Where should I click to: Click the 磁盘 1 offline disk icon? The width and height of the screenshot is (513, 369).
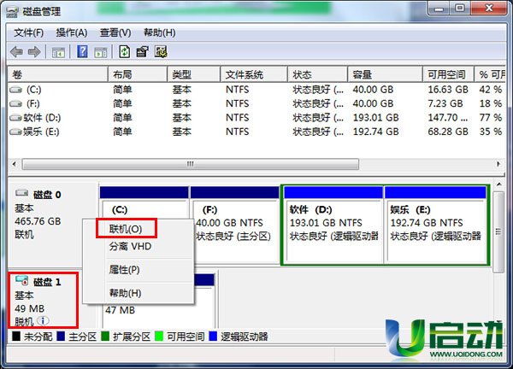[22, 280]
